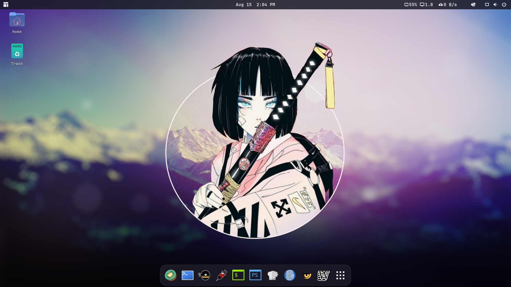Click the dashboard icon in the top-left corner
The width and height of the screenshot is (511, 287).
pyautogui.click(x=6, y=5)
